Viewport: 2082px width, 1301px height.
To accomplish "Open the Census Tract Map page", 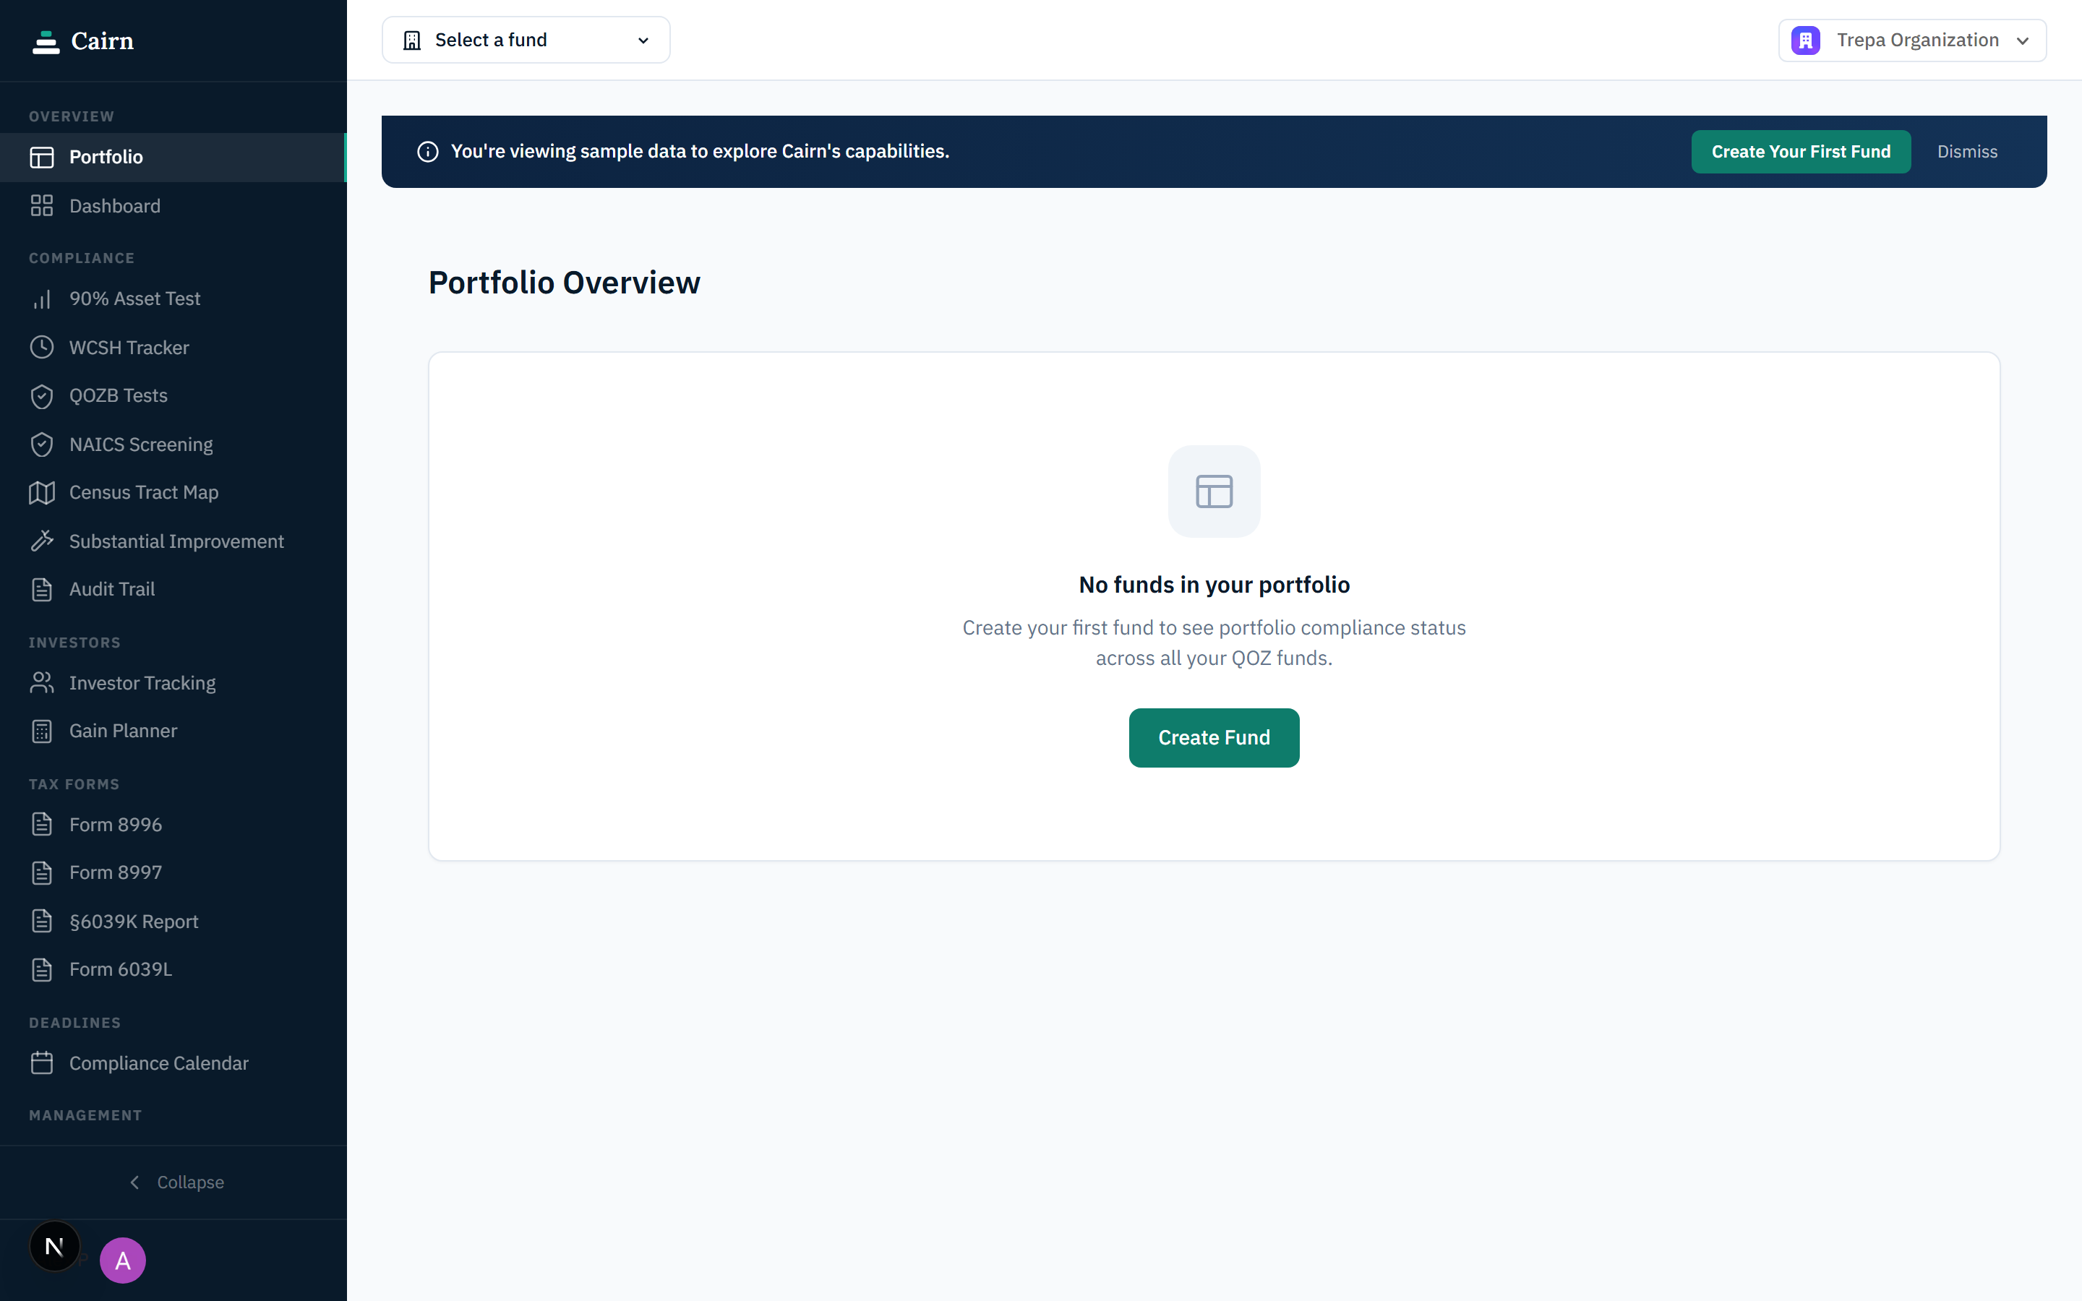I will coord(173,492).
